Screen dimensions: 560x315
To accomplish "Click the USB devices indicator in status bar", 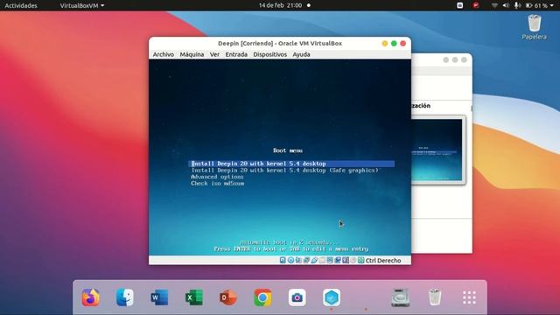I will coord(314,261).
